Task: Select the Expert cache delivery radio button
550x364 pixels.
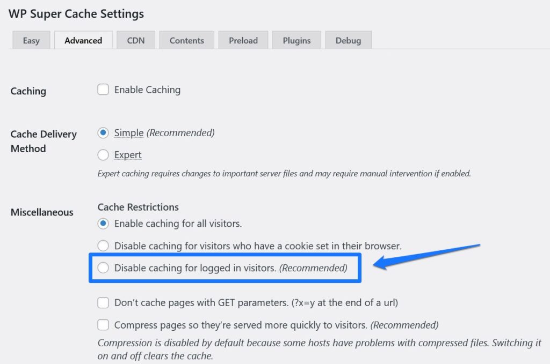Action: (103, 155)
